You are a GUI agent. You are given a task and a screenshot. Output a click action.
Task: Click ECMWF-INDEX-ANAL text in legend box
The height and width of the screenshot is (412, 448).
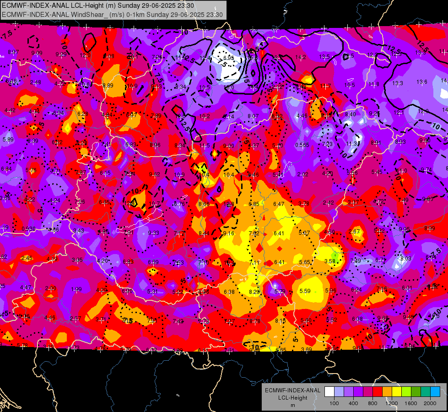(292, 390)
